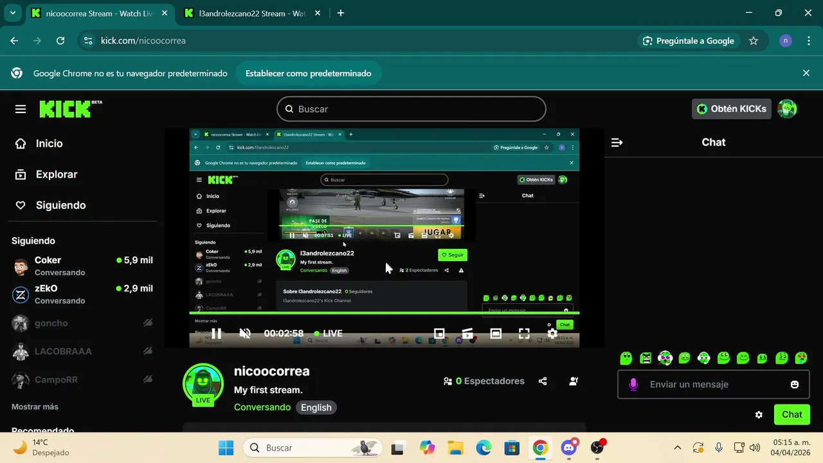Viewport: 823px width, 463px height.
Task: Unmute the stream player audio
Action: click(245, 333)
